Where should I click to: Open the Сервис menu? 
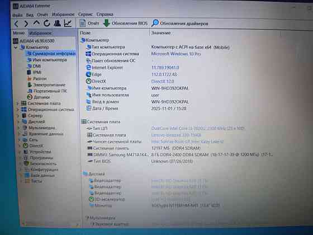pos(86,15)
